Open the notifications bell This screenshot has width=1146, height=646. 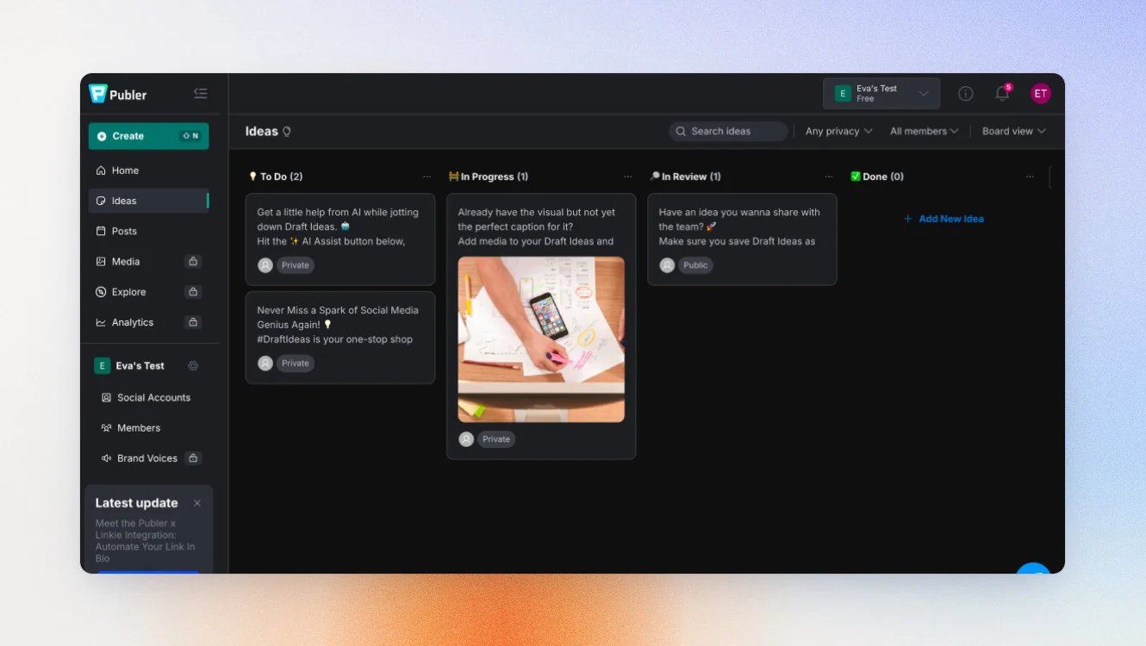tap(1002, 93)
